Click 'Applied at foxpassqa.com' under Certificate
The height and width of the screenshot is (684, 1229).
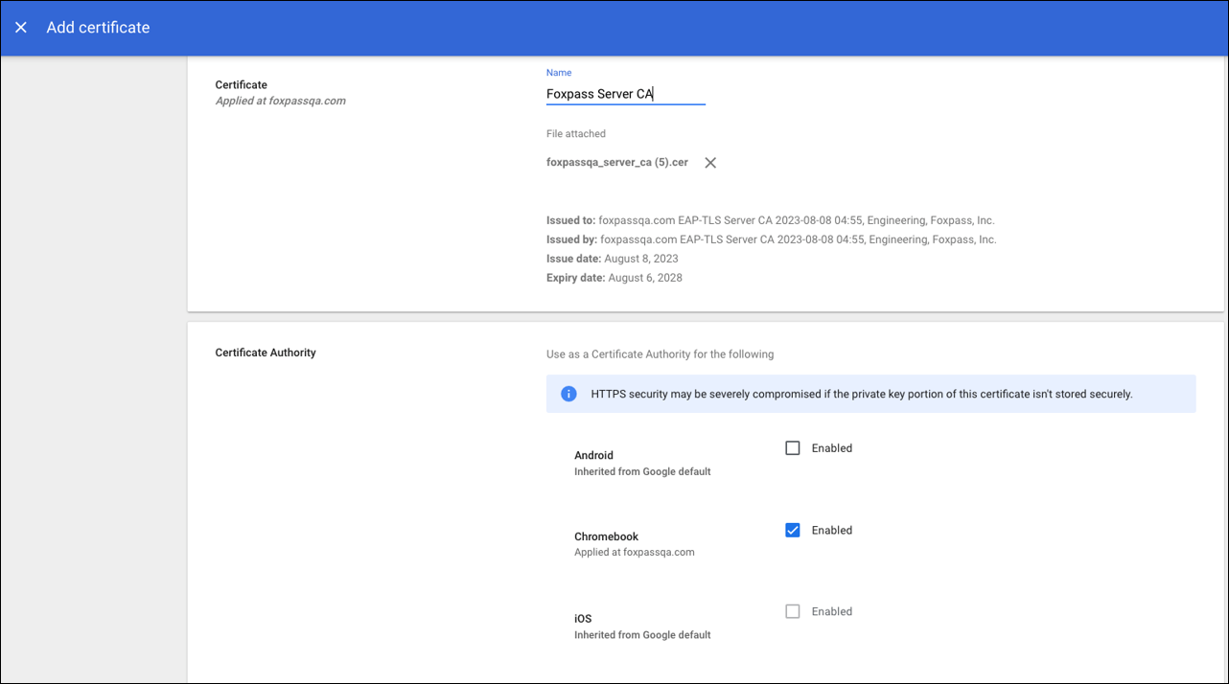pos(280,101)
